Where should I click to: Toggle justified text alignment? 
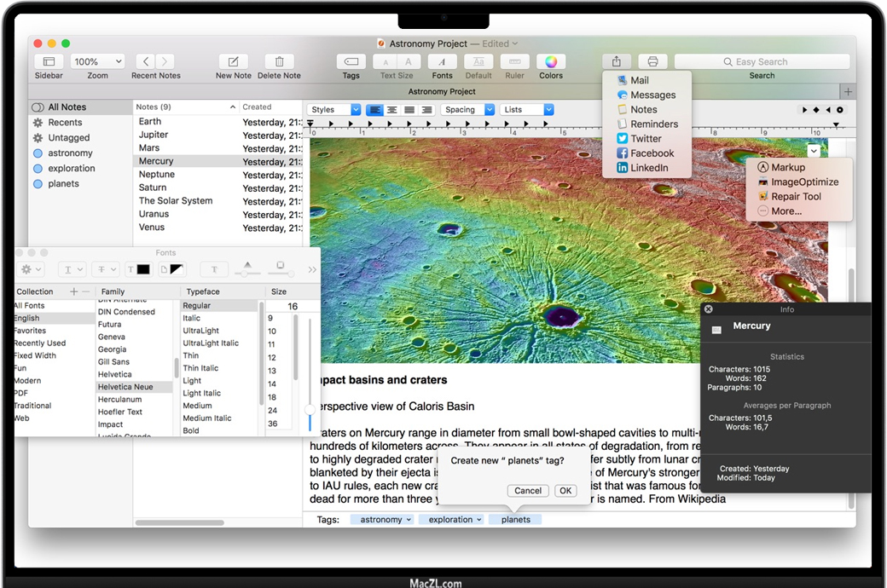click(409, 110)
